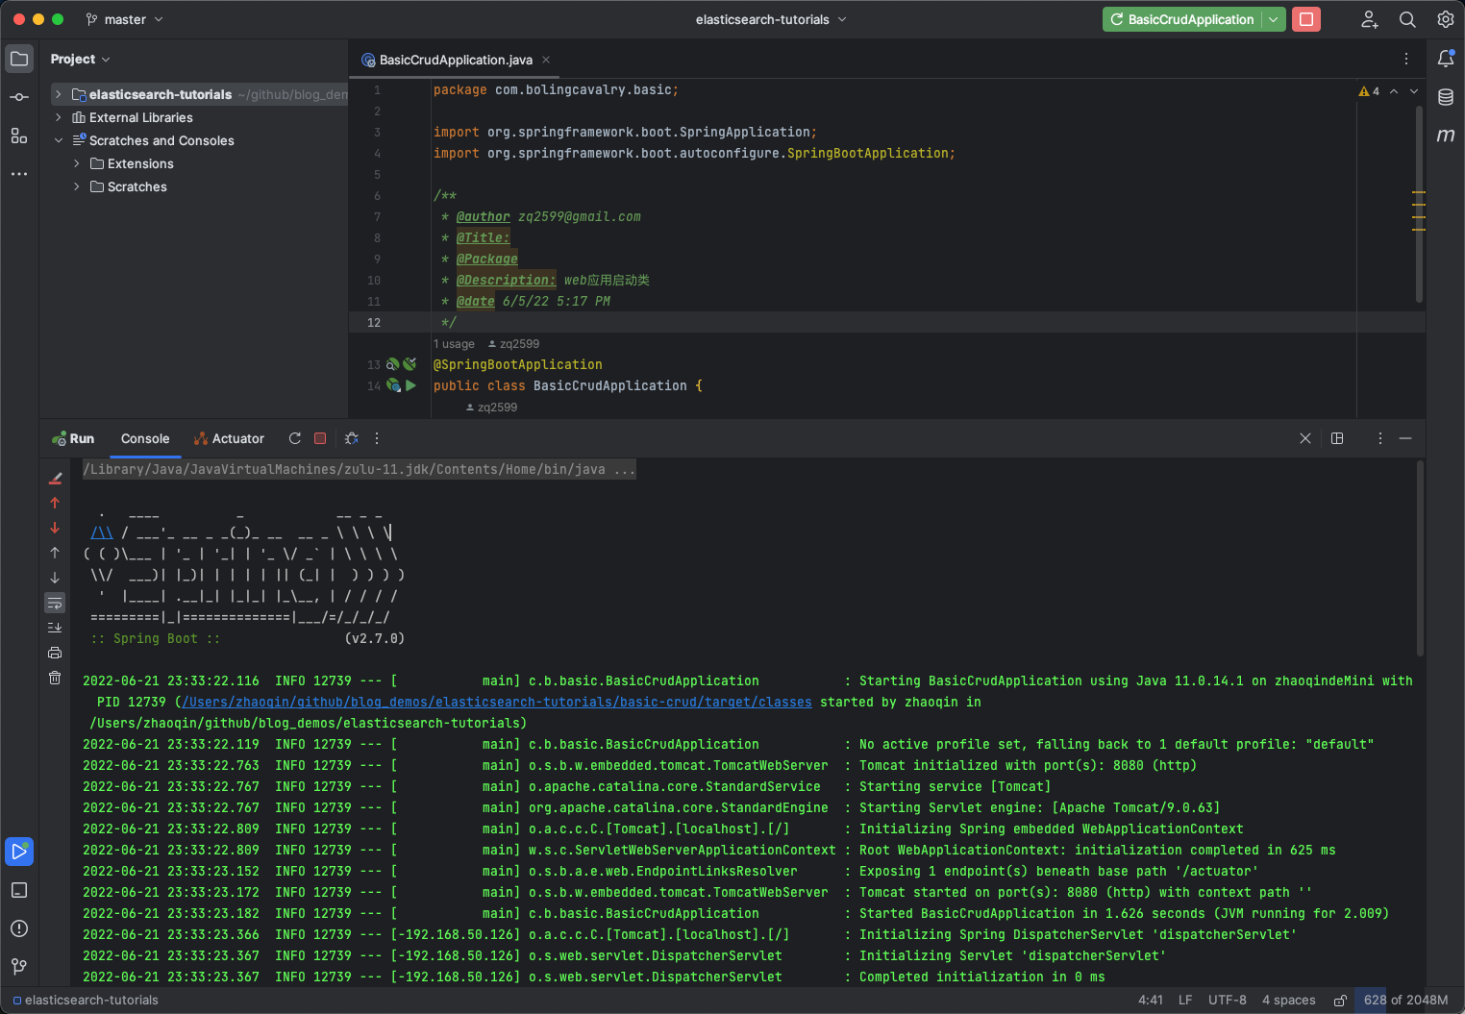Open the Run tool window sidebar icon
Image resolution: width=1465 pixels, height=1014 pixels.
19,852
